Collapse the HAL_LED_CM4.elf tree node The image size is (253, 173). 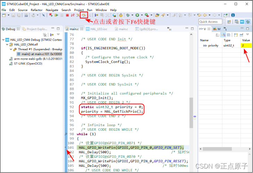[x=7, y=44]
